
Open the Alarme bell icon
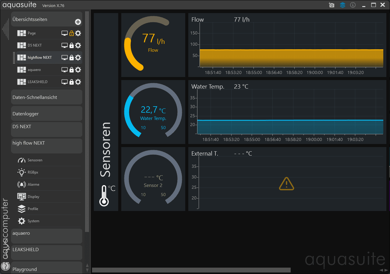22,184
